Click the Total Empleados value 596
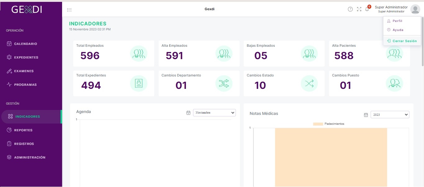This screenshot has width=424, height=187. [90, 55]
